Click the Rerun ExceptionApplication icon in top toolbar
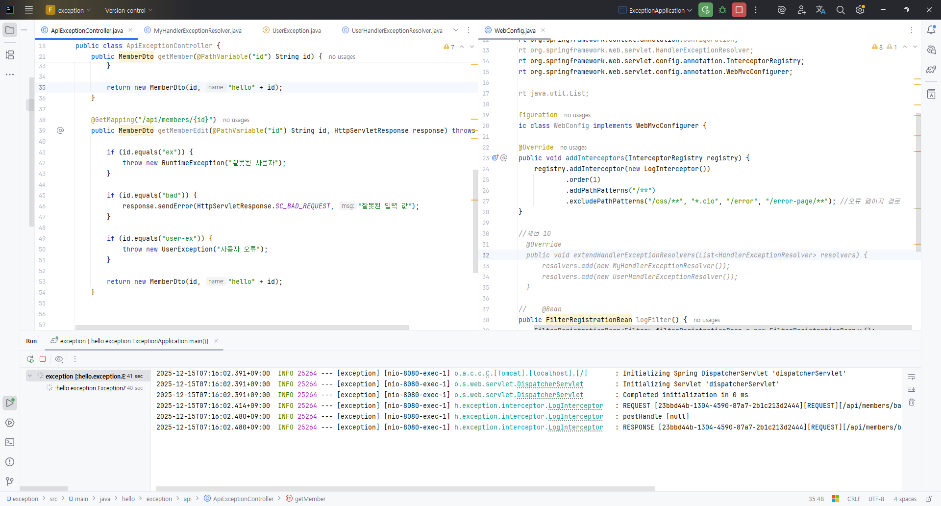The width and height of the screenshot is (941, 506). click(x=705, y=10)
